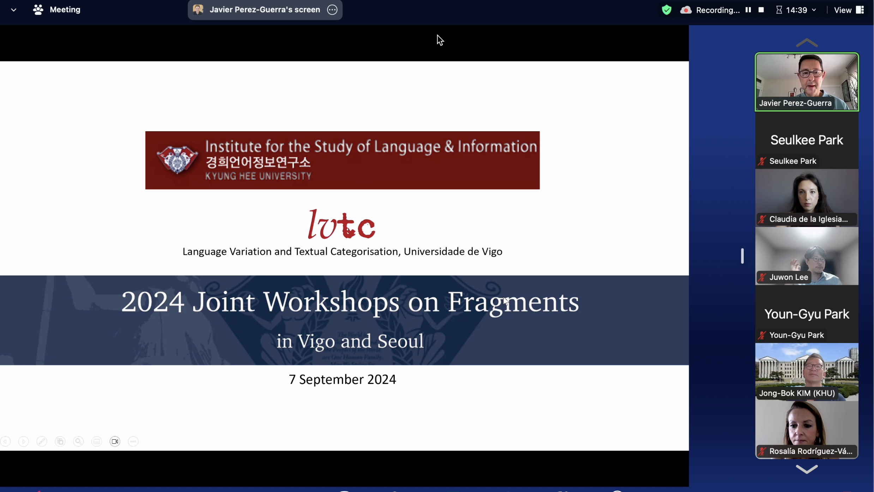Click the next slide arrow in slideshow controls

point(24,442)
